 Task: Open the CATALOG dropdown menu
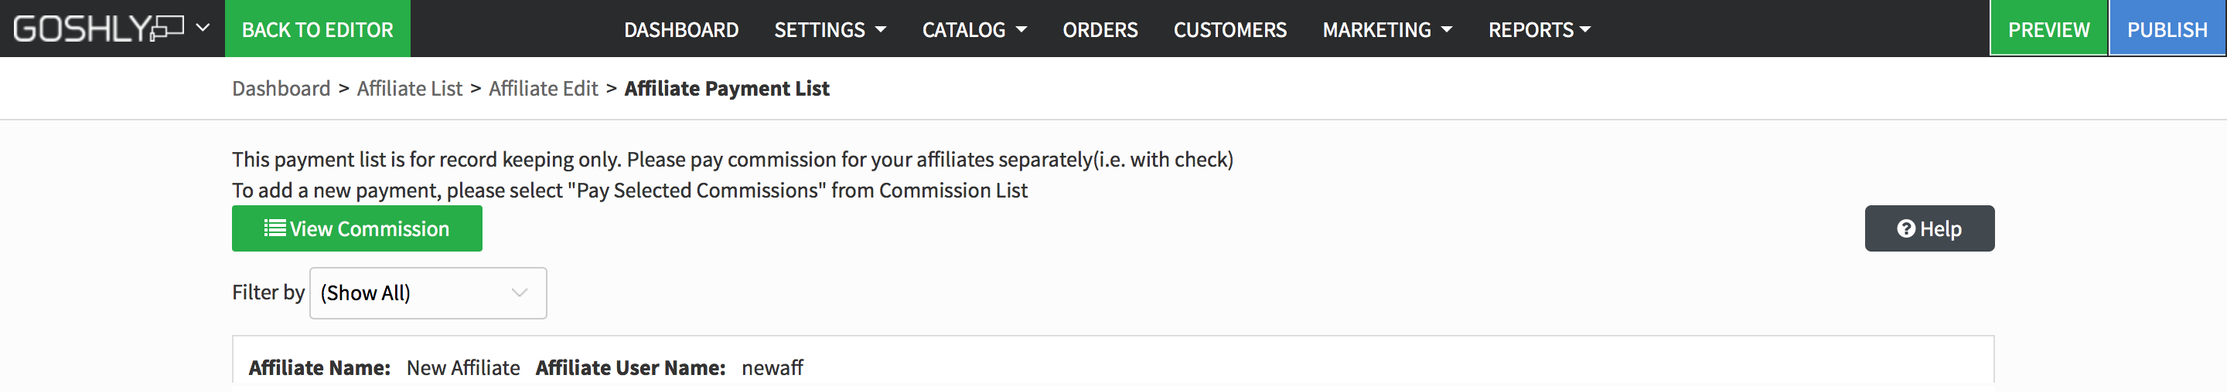[x=974, y=29]
